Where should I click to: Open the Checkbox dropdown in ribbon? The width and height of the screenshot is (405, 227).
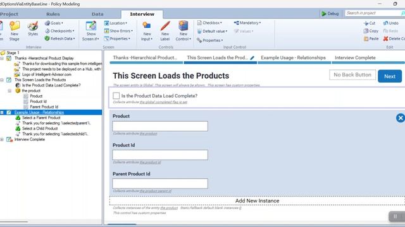coord(209,23)
